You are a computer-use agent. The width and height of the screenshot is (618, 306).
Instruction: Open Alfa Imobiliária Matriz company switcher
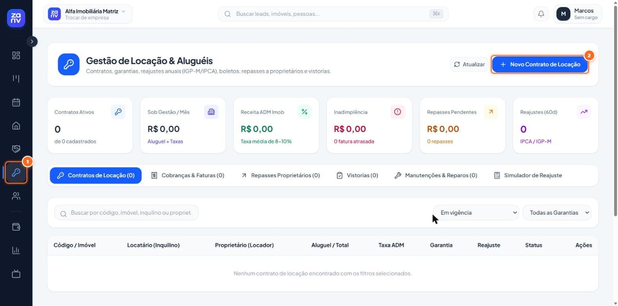[87, 14]
